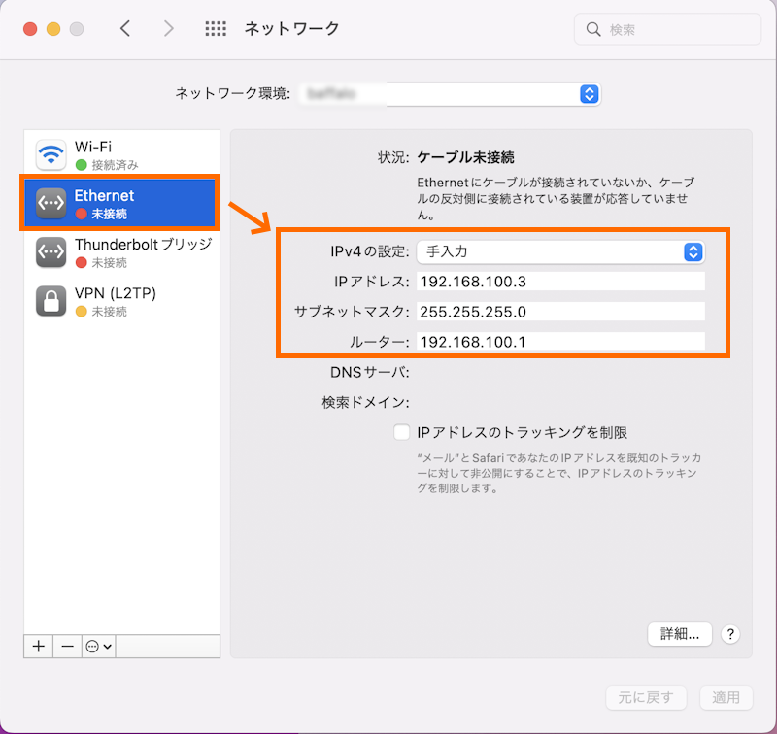Open the help question mark button
The image size is (777, 734).
[730, 634]
